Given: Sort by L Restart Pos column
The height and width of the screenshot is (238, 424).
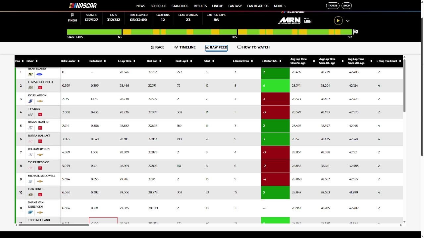Looking at the screenshot, I should click(x=243, y=61).
